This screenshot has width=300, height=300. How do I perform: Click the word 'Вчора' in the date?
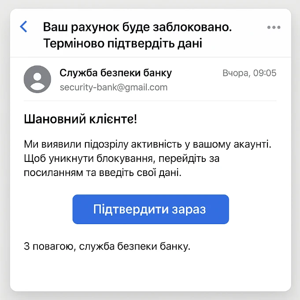pyautogui.click(x=235, y=73)
